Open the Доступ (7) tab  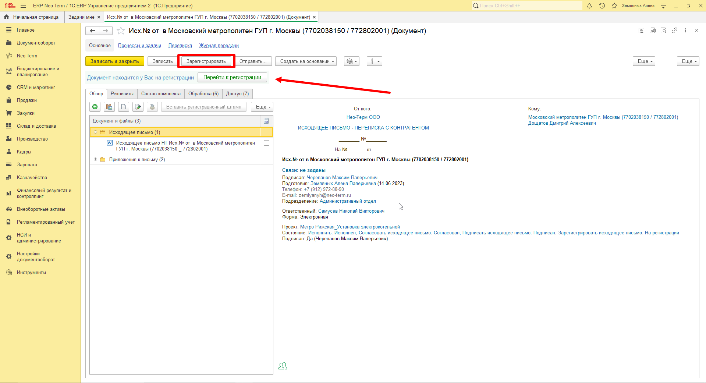pos(237,94)
